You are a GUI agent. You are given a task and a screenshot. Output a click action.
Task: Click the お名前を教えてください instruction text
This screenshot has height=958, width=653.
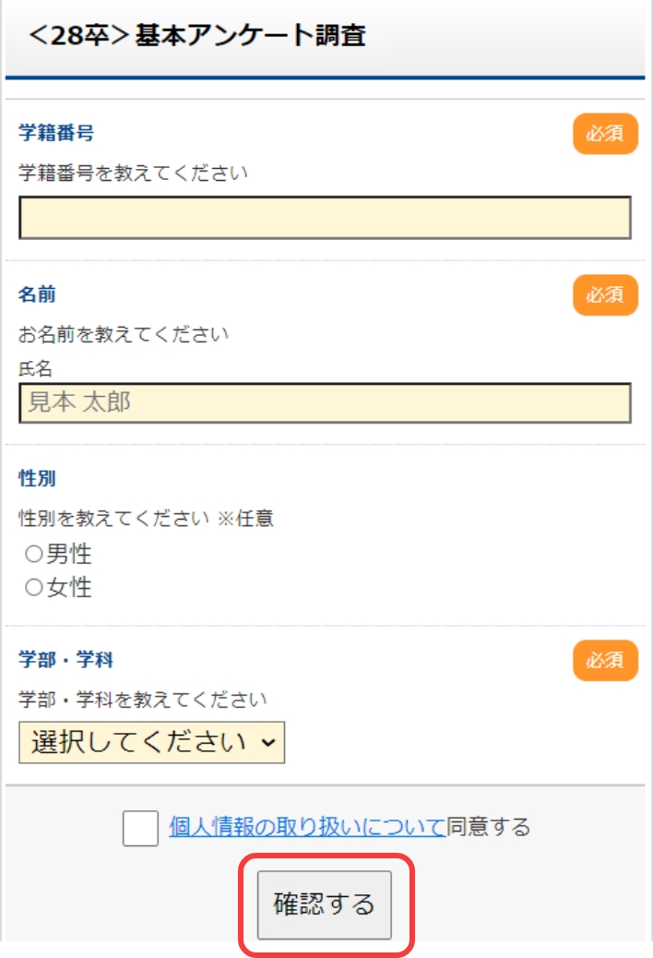[x=124, y=334]
